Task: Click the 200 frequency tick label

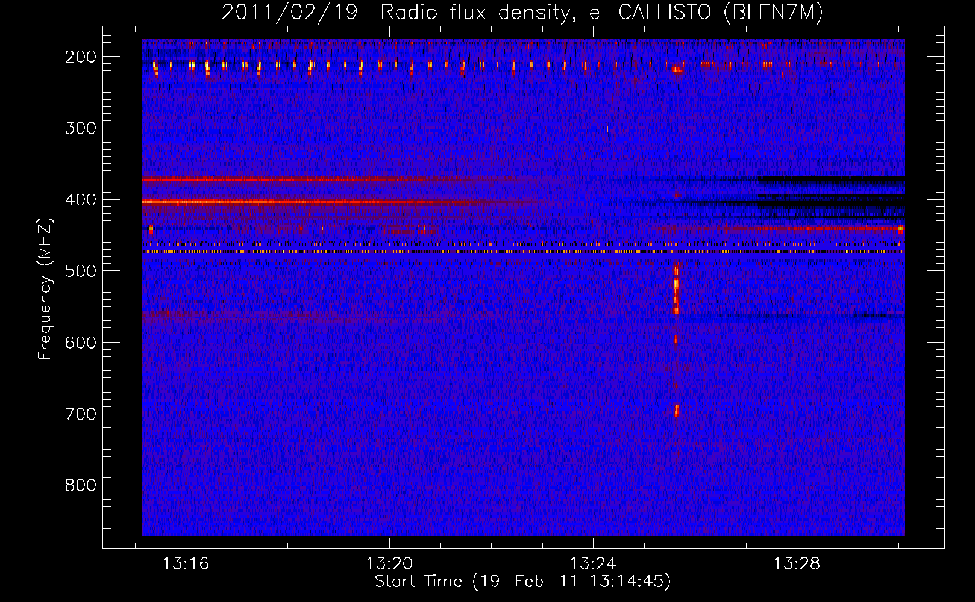Action: (81, 57)
